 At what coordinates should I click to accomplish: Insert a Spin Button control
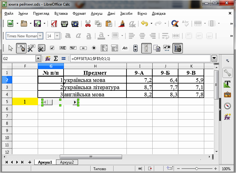pyautogui.click(x=135, y=48)
